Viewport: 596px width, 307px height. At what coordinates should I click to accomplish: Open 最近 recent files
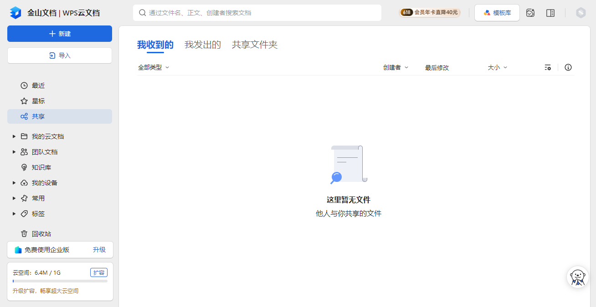pyautogui.click(x=60, y=86)
